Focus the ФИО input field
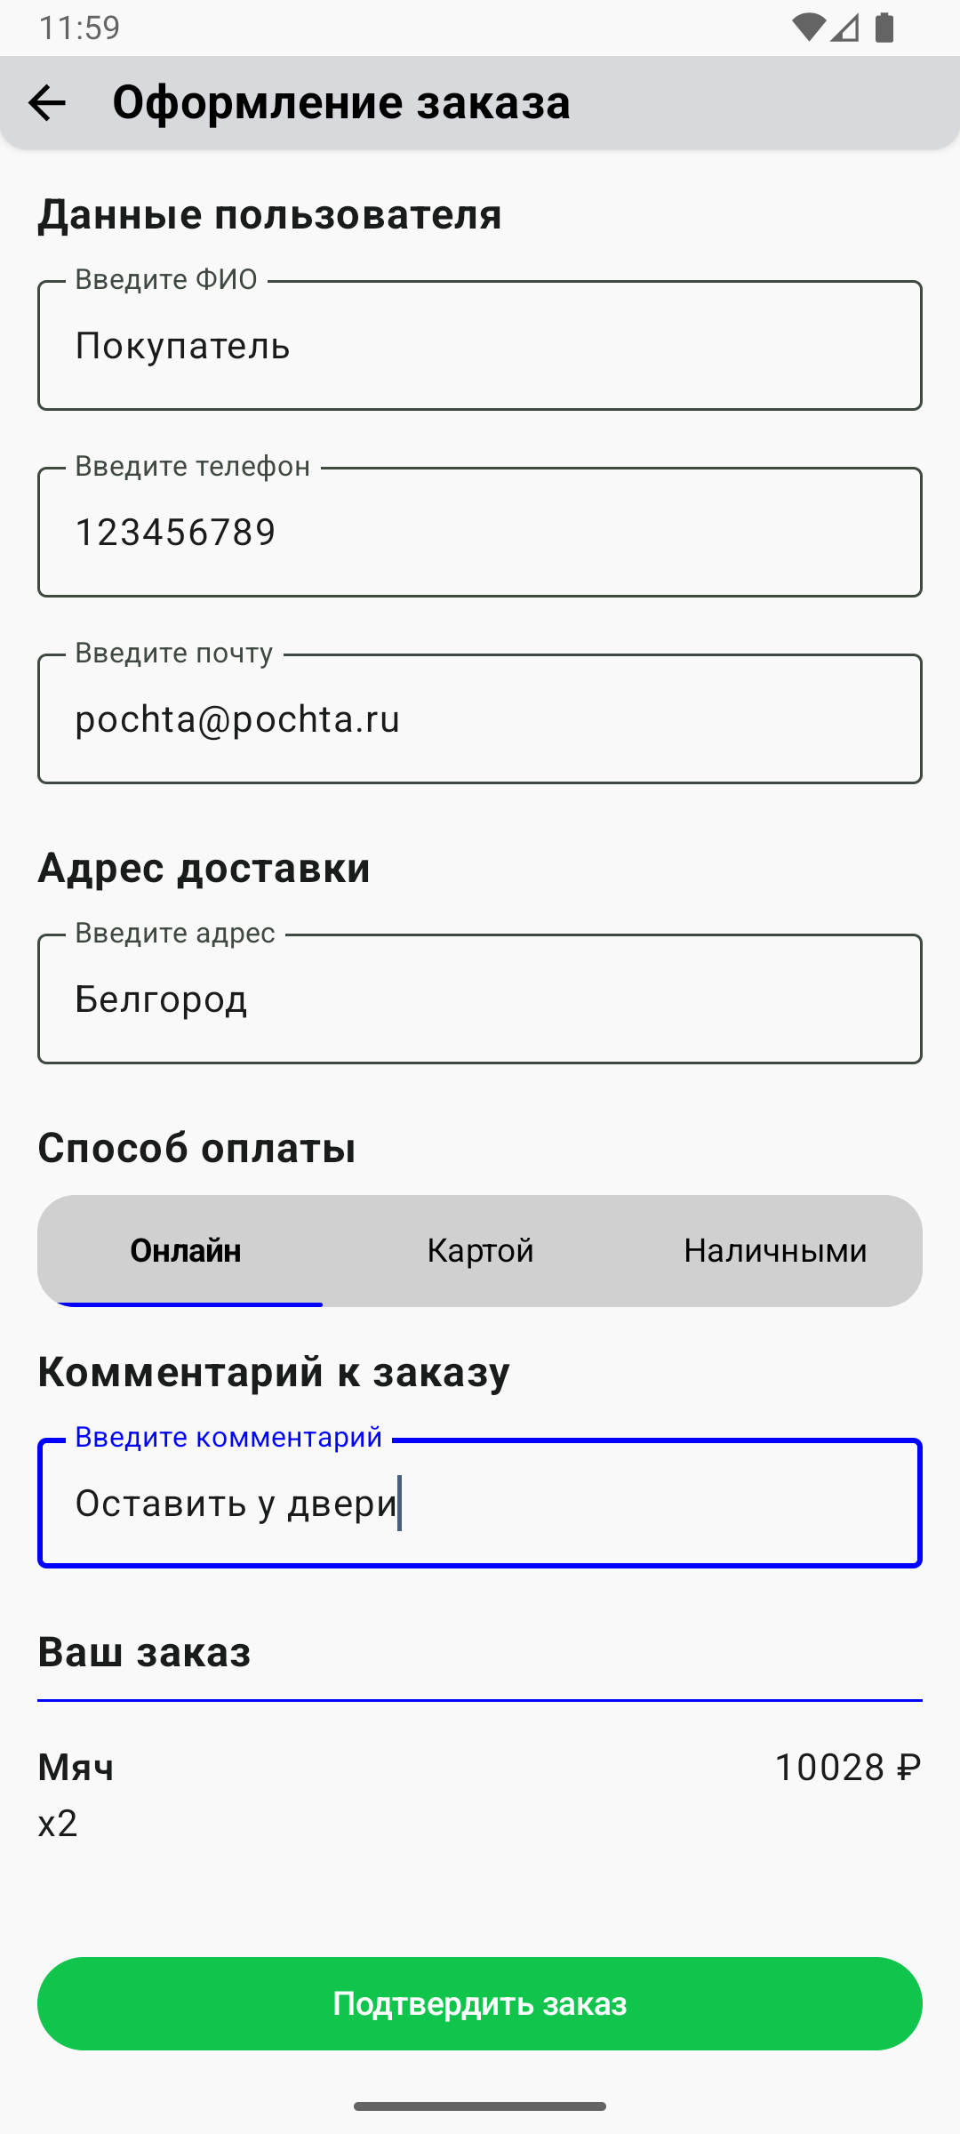960x2134 pixels. tap(480, 346)
